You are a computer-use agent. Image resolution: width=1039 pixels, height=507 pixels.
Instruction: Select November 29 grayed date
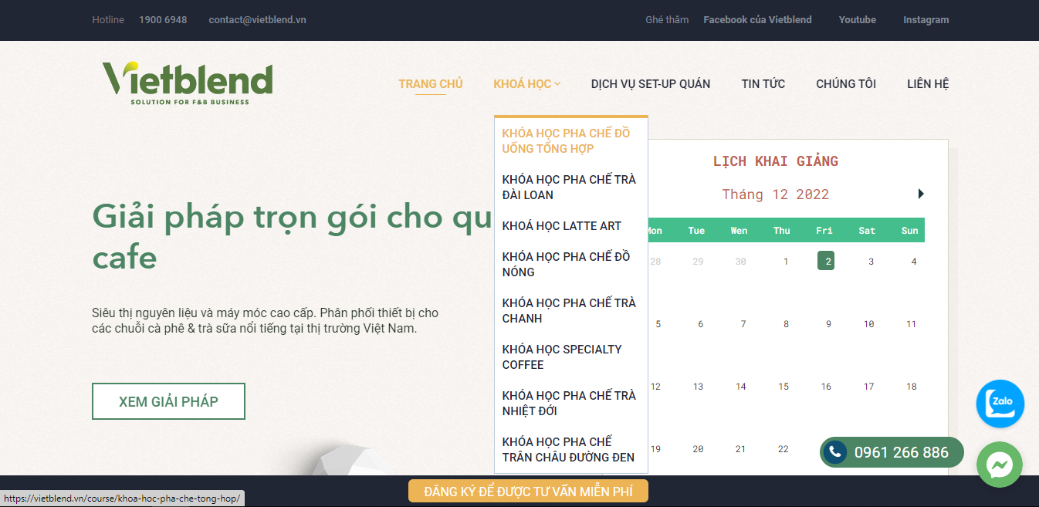point(698,262)
